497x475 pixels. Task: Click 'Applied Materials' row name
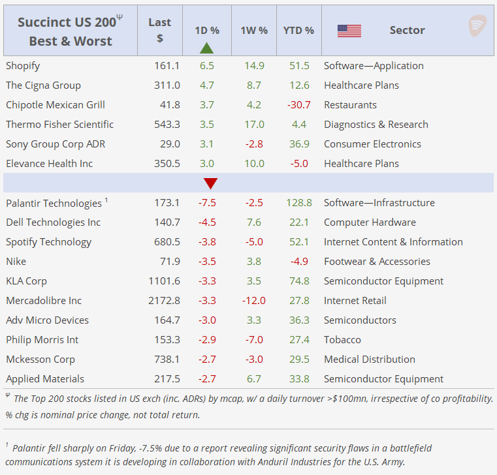pyautogui.click(x=45, y=379)
